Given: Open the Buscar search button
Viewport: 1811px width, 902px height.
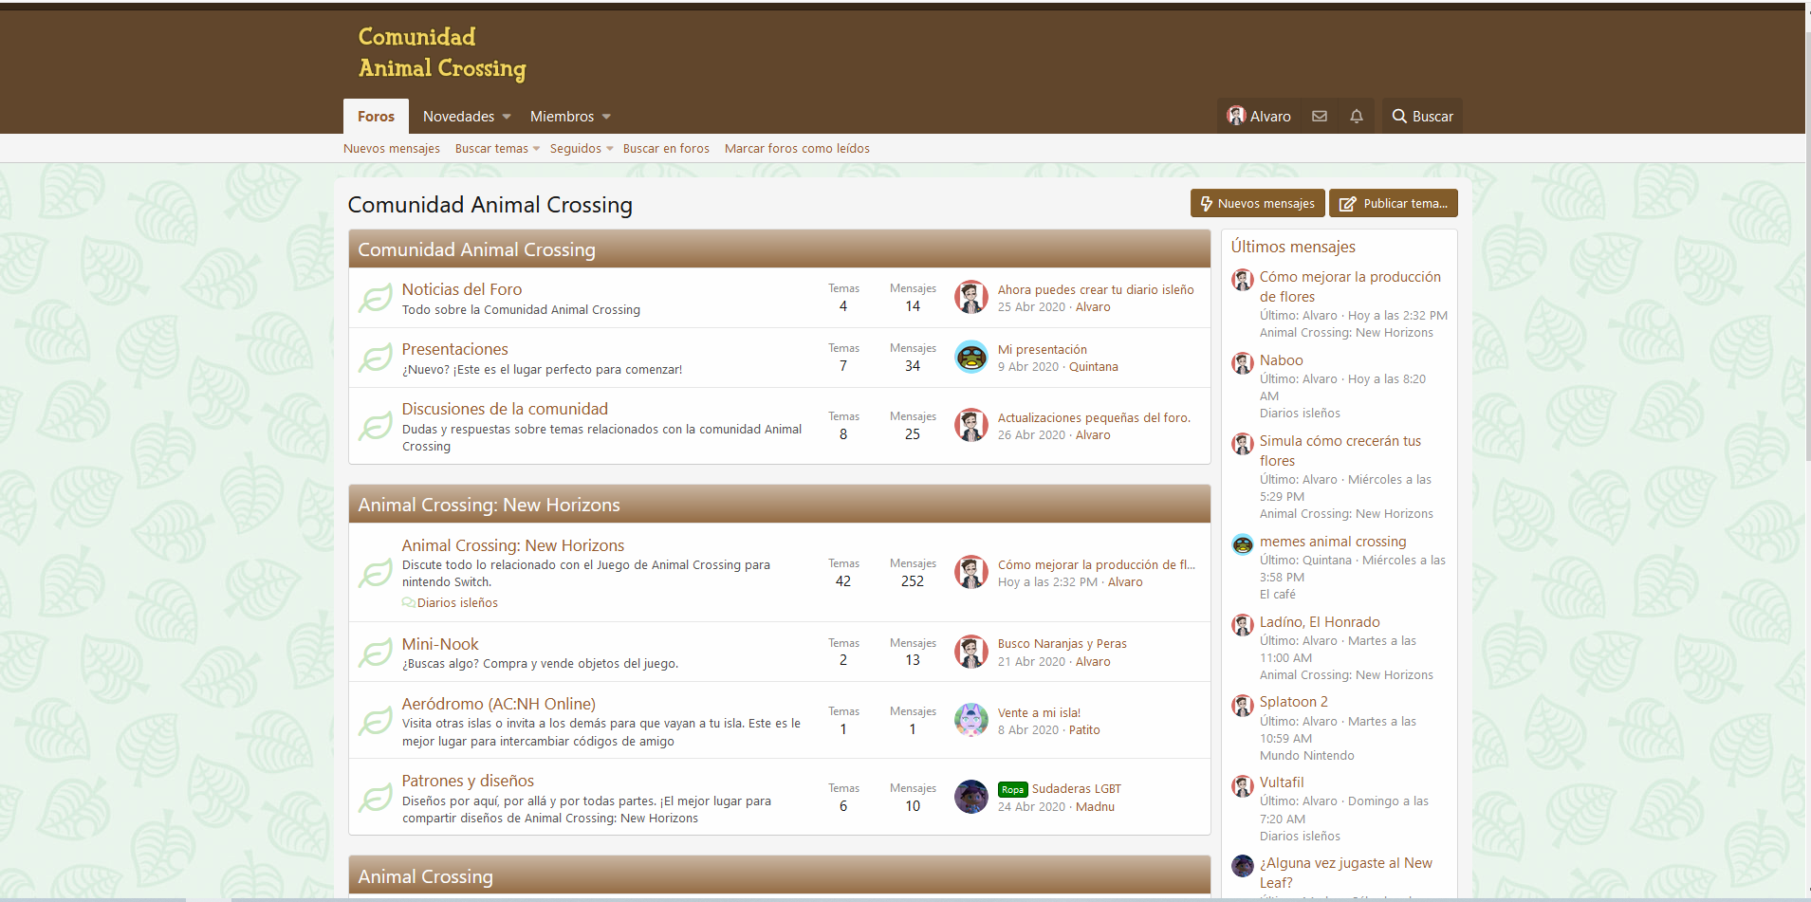Looking at the screenshot, I should click(x=1422, y=116).
